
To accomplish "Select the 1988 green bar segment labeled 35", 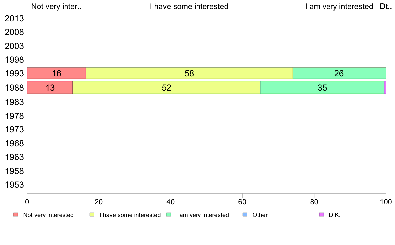I will pos(322,87).
